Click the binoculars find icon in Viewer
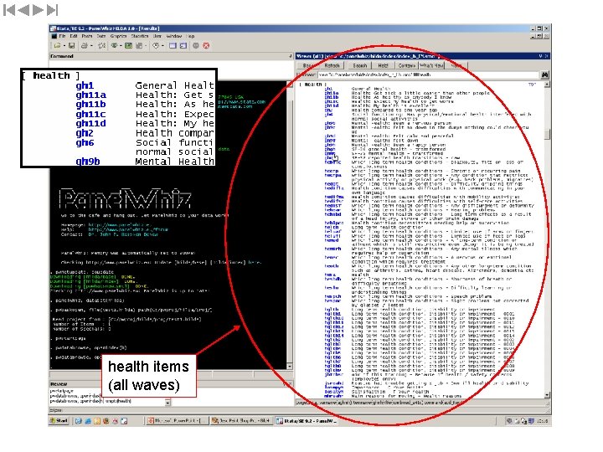 (x=544, y=75)
